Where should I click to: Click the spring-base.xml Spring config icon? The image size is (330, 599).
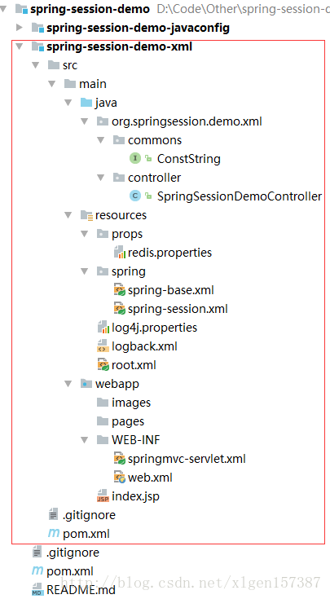click(120, 289)
